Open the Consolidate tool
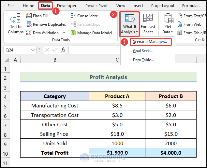Screen dimensions: 207x168 73,16
